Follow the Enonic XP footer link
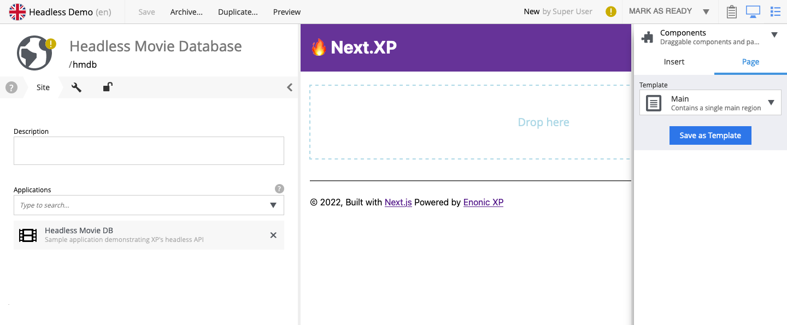 (483, 202)
